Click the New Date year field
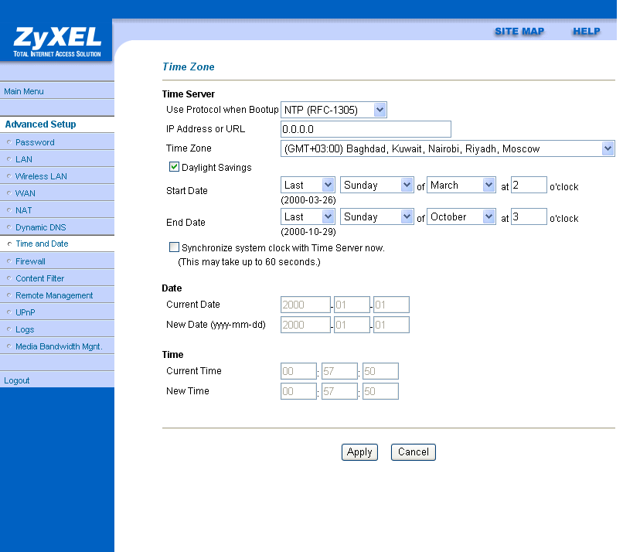Screen dimensions: 623x552 [305, 325]
